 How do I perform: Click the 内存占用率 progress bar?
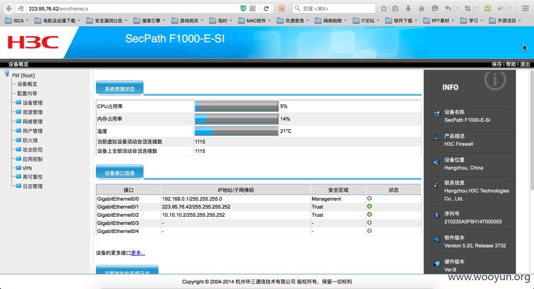236,119
